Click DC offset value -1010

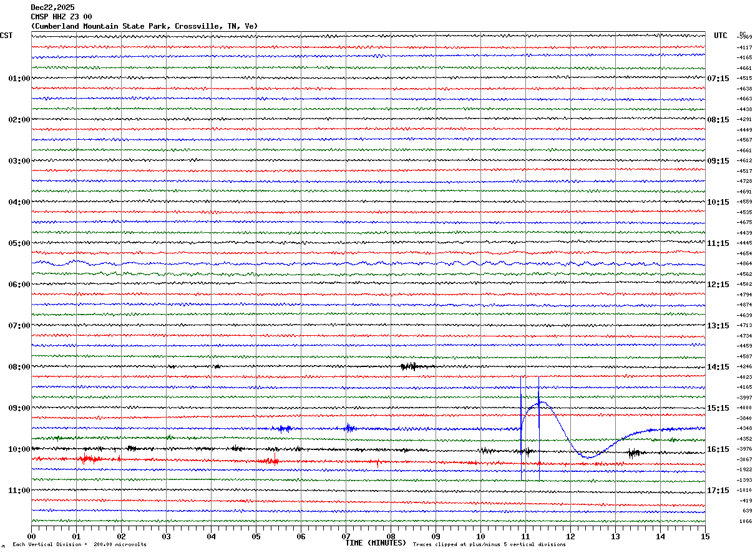(745, 491)
